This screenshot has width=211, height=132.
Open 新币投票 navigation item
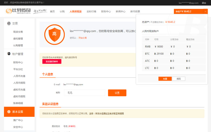tap(135, 11)
